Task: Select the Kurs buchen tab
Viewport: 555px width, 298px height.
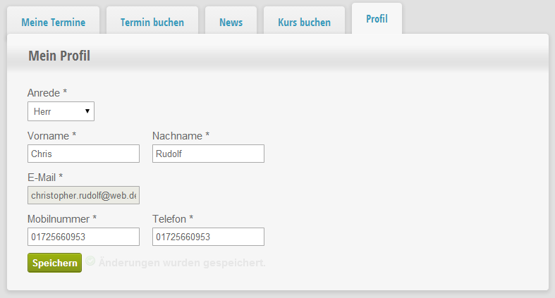Action: pyautogui.click(x=304, y=21)
